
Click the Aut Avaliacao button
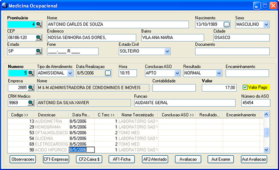[x=254, y=160]
